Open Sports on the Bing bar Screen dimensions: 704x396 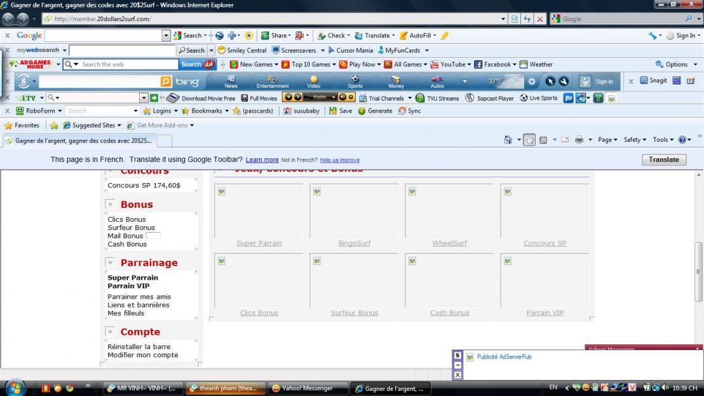355,82
